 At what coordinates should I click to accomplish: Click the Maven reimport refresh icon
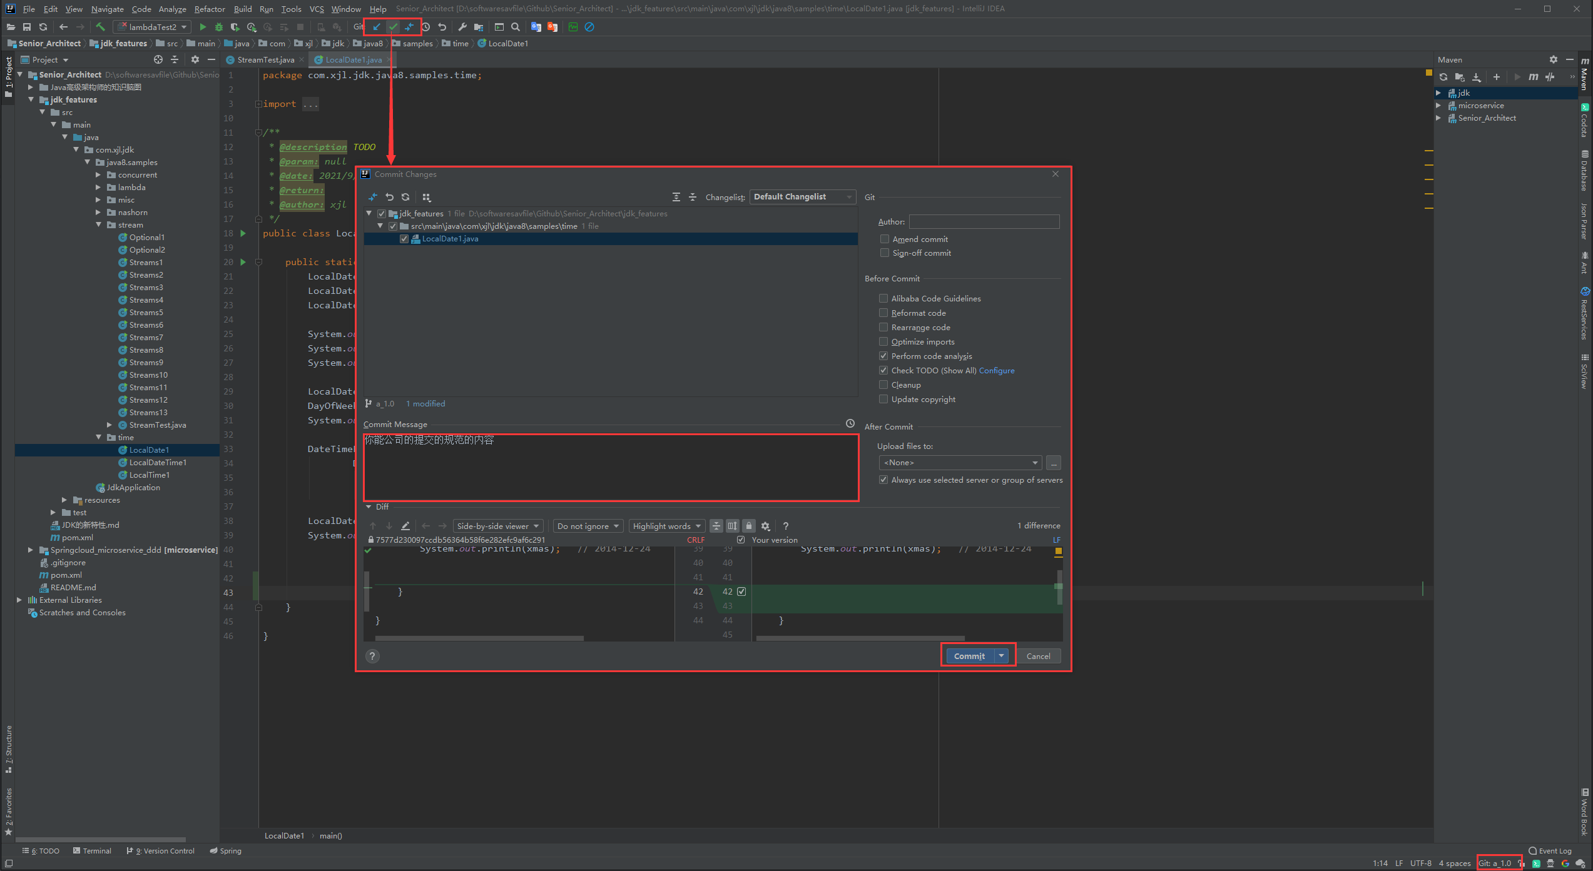1443,77
